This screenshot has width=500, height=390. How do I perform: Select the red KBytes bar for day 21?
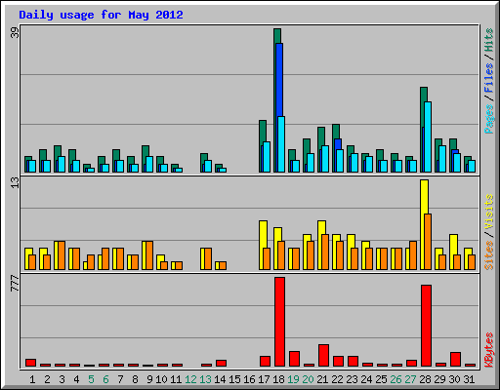pyautogui.click(x=323, y=356)
